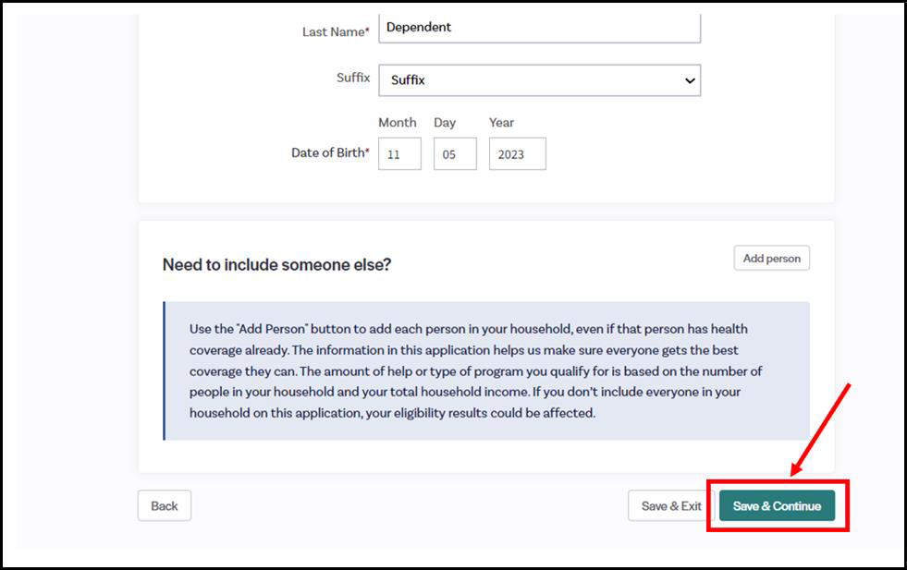Click Save & Exit
The height and width of the screenshot is (570, 907).
[671, 505]
